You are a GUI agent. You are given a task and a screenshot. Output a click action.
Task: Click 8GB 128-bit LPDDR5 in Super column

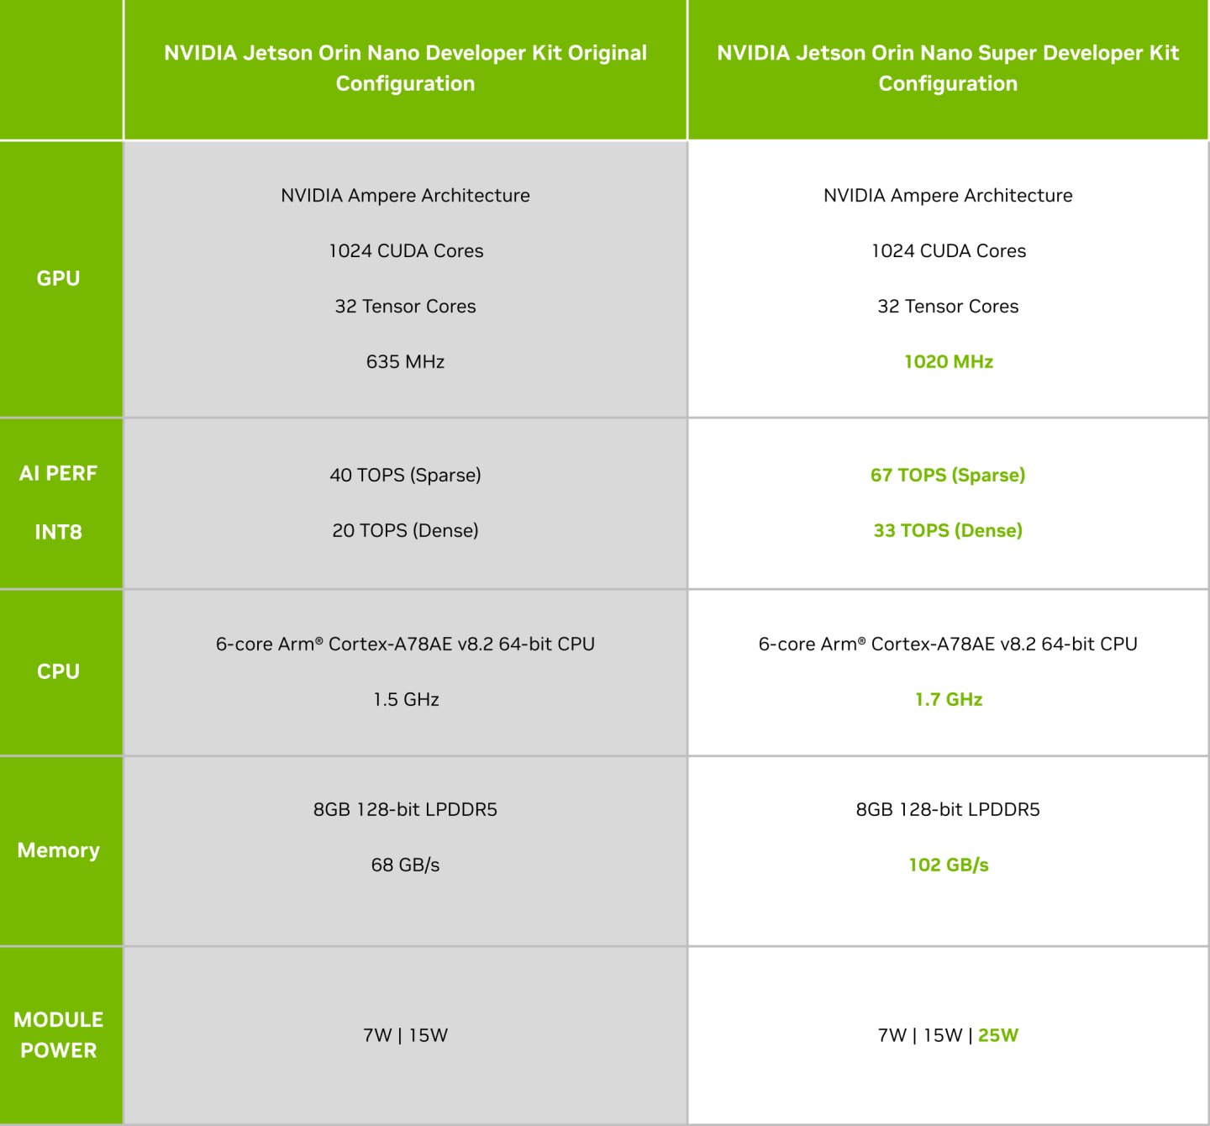[x=948, y=809]
